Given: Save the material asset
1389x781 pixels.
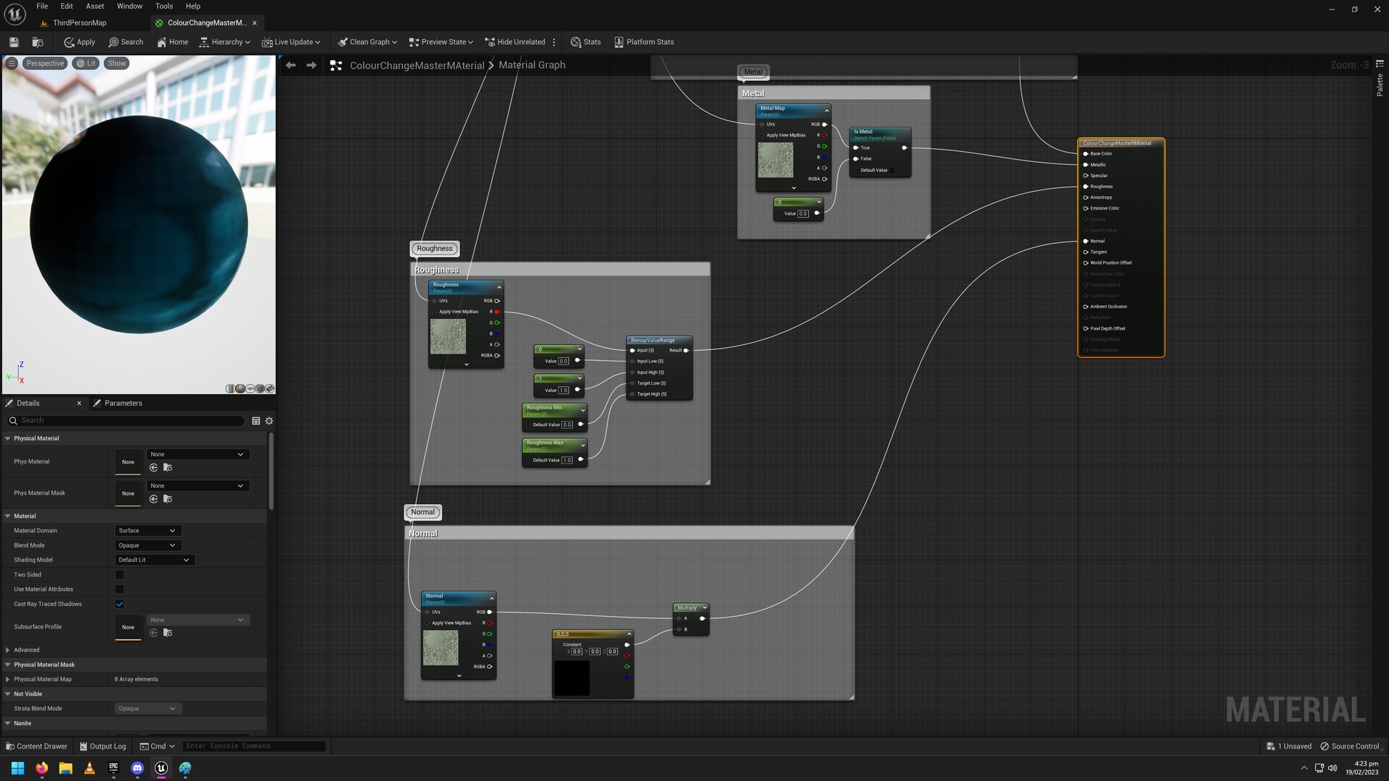Looking at the screenshot, I should click(x=13, y=42).
